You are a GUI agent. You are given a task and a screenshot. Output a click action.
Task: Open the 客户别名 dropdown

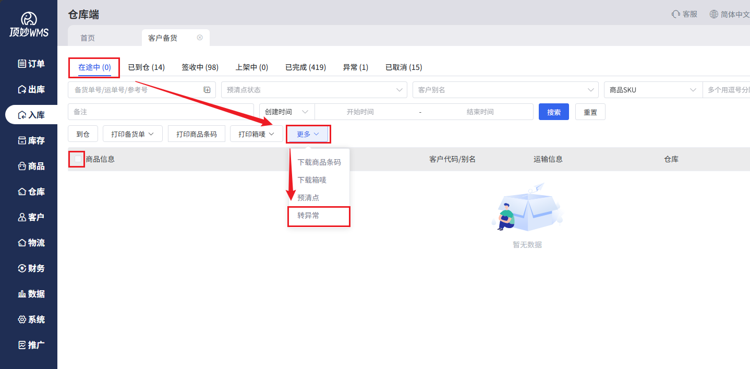coord(505,90)
